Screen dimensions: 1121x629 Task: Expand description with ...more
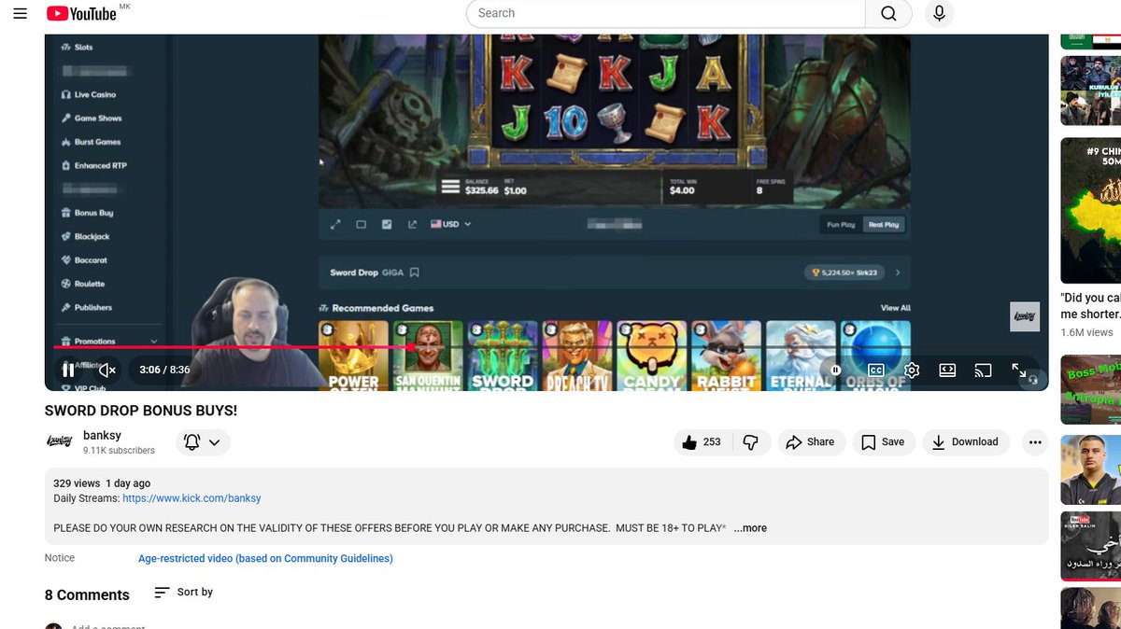pyautogui.click(x=750, y=528)
